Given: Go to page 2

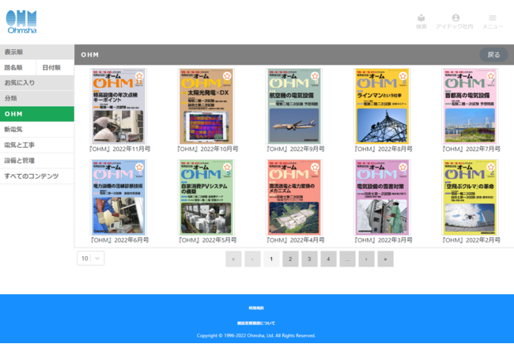Looking at the screenshot, I should coord(290,259).
